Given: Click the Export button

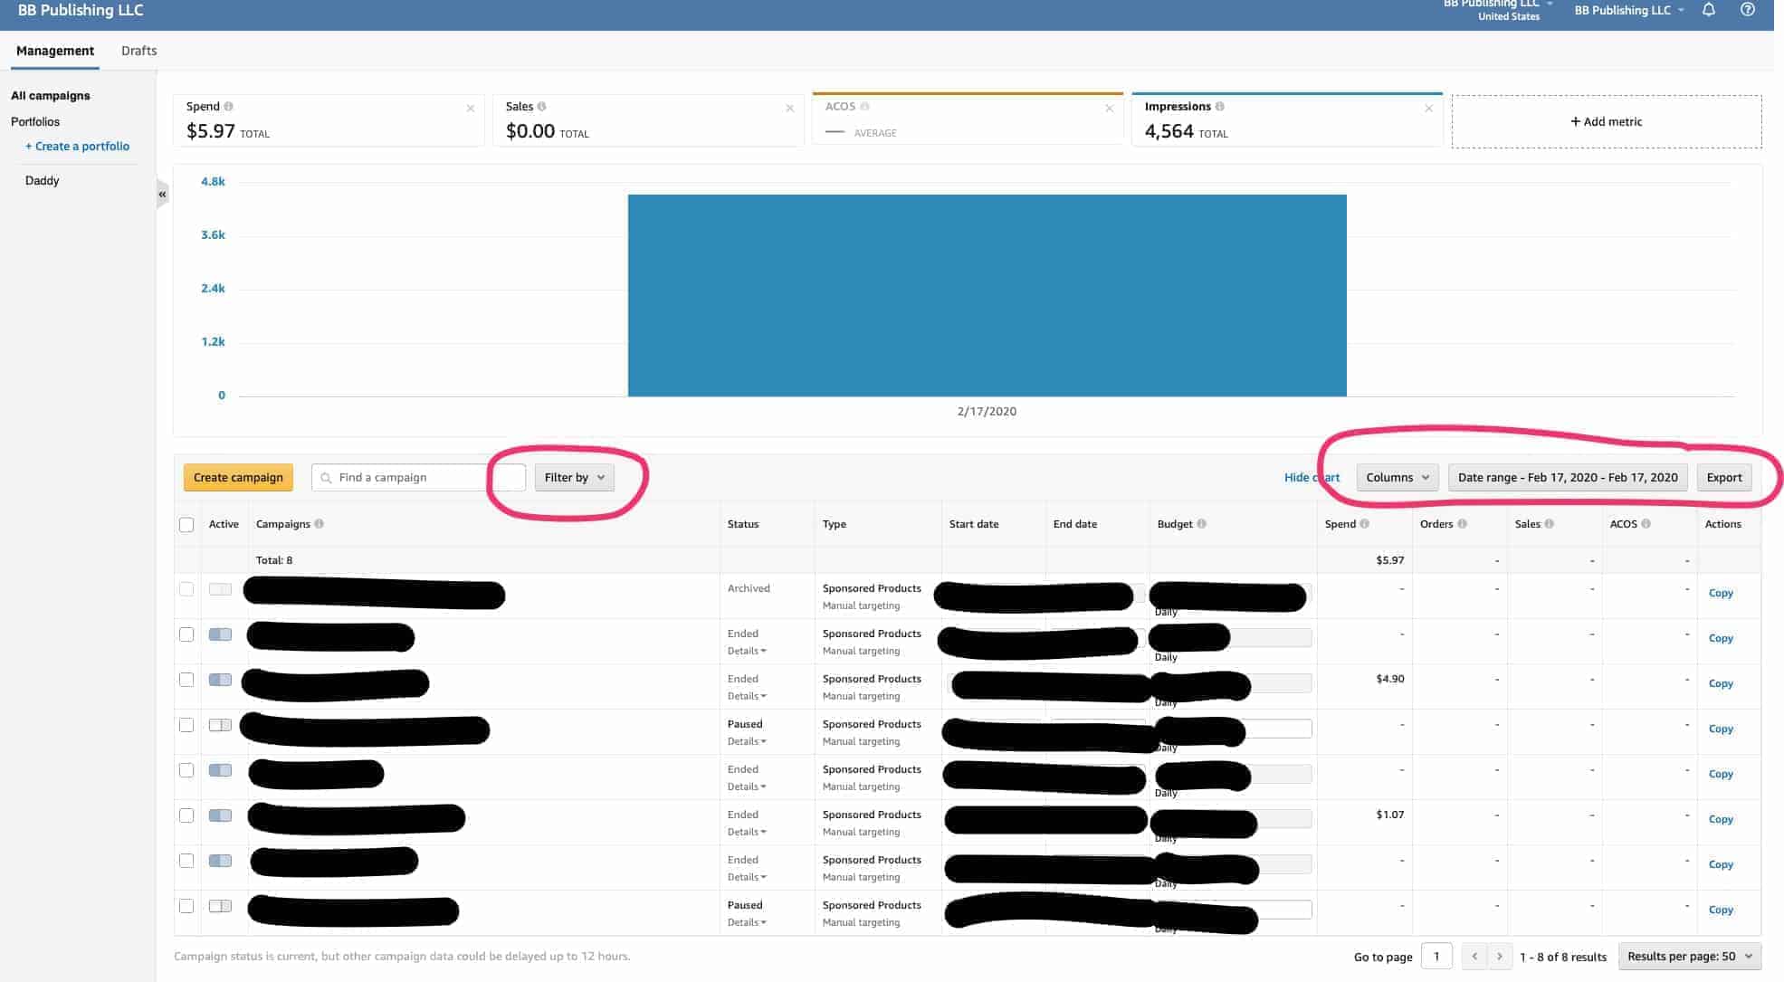Looking at the screenshot, I should pos(1724,478).
